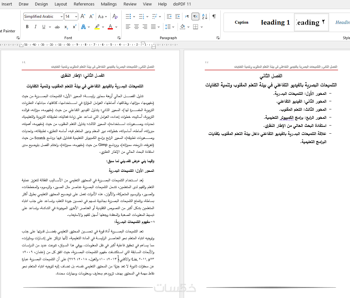
Task: Open line and paragraph spacing
Action: [168, 27]
